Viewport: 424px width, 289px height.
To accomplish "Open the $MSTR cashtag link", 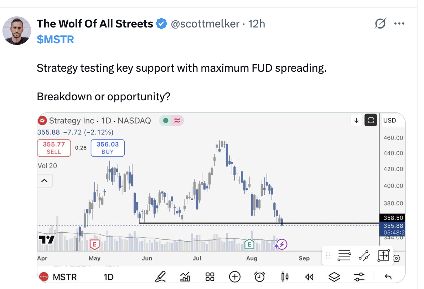I will click(x=55, y=40).
